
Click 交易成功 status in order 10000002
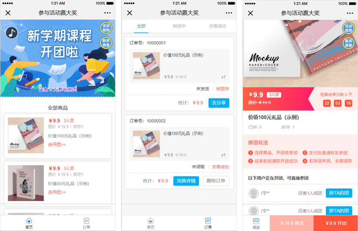(220, 167)
